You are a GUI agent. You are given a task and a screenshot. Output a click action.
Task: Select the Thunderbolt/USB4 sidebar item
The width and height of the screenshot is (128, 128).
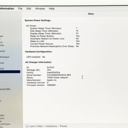[5, 89]
